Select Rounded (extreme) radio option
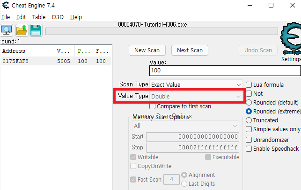The width and height of the screenshot is (301, 190). tap(249, 111)
